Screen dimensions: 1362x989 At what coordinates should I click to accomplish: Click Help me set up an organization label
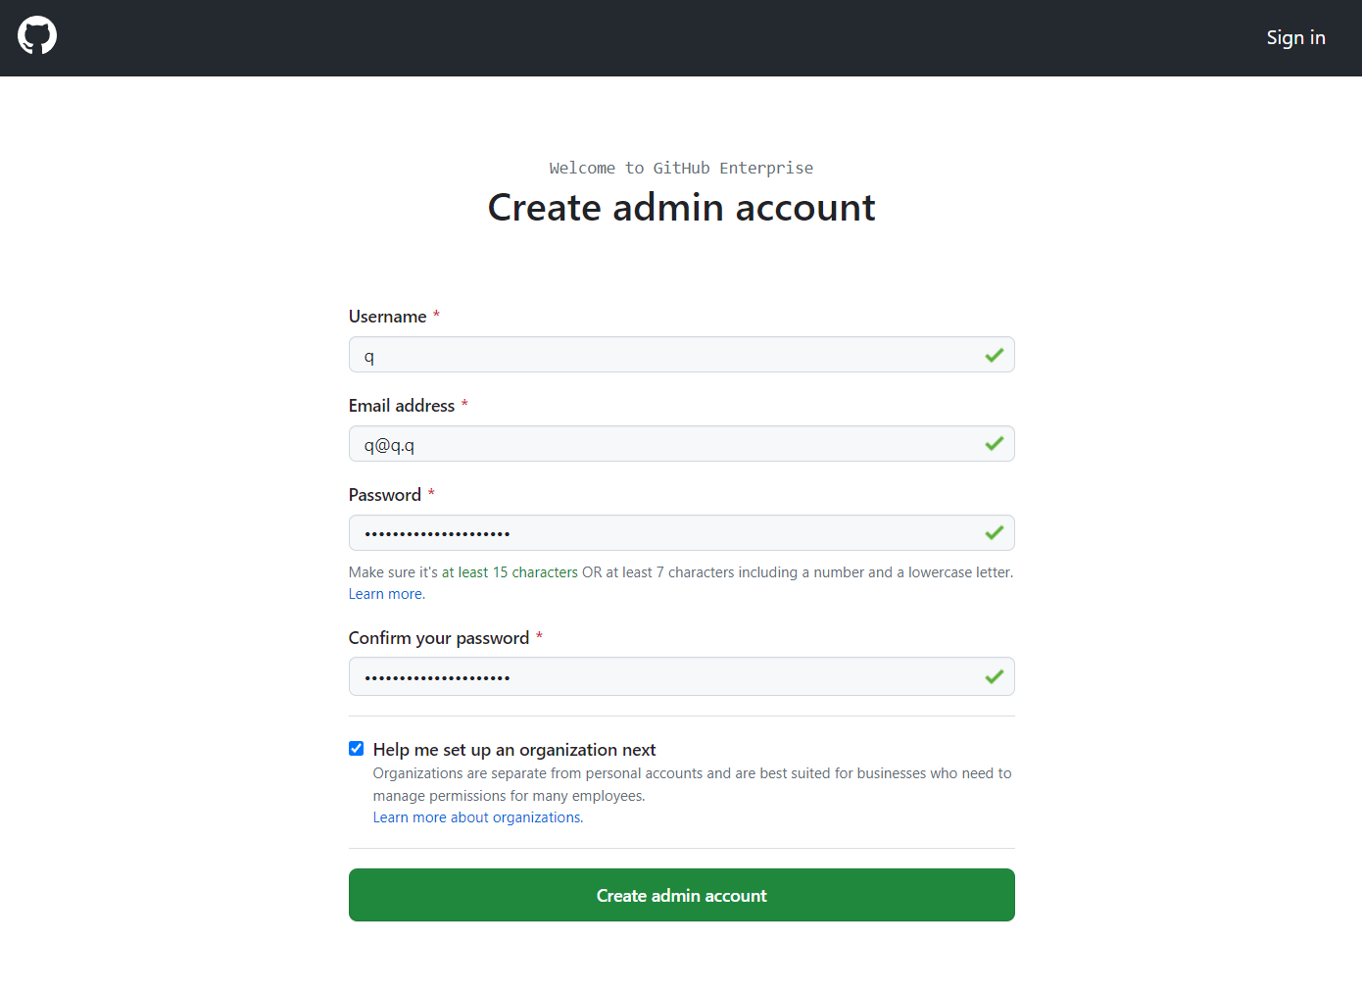point(514,750)
